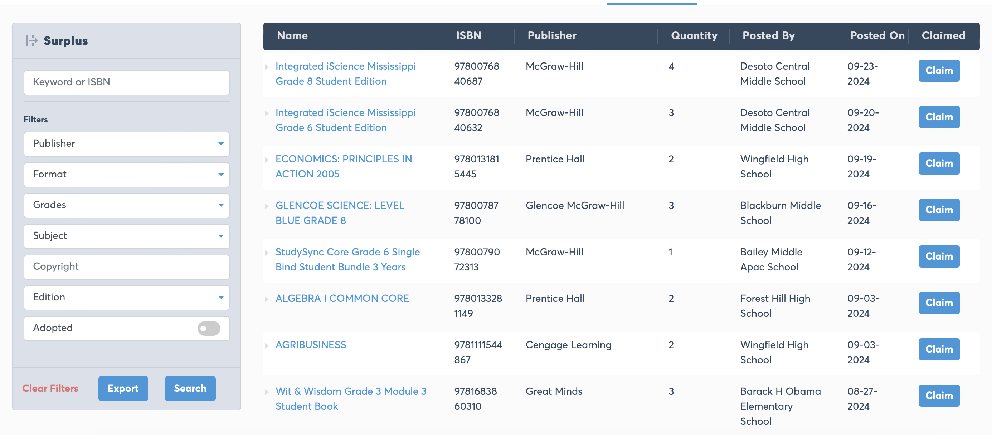Click Bailey Middle Apac School cell
The width and height of the screenshot is (992, 435).
coord(771,260)
